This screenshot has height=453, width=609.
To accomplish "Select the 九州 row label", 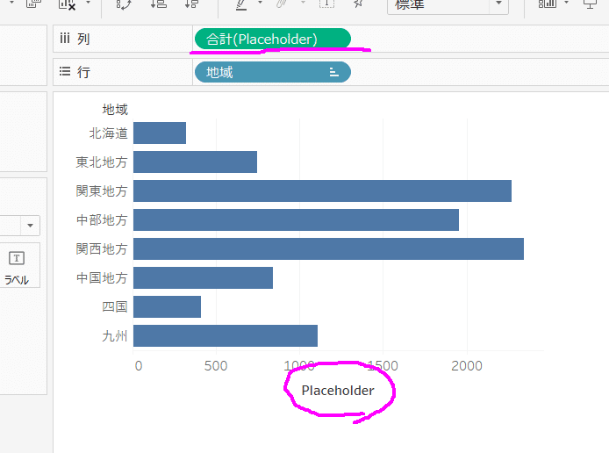I will pyautogui.click(x=115, y=335).
